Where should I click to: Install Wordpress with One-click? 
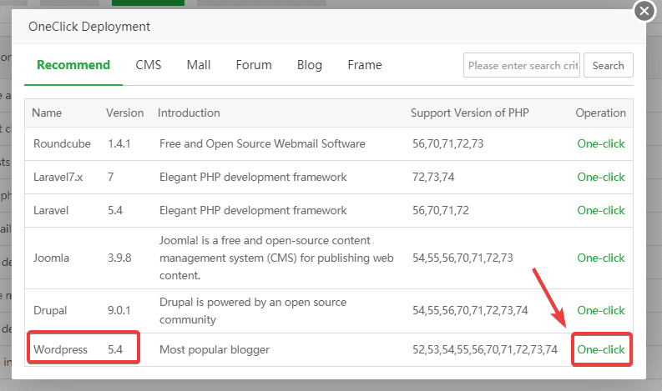[601, 349]
